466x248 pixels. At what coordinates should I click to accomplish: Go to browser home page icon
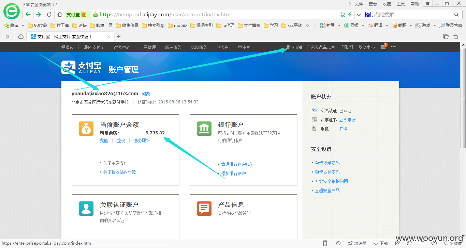pyautogui.click(x=60, y=14)
